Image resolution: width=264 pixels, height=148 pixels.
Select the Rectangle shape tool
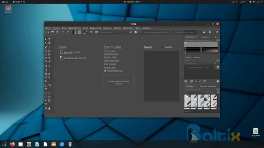(46, 51)
